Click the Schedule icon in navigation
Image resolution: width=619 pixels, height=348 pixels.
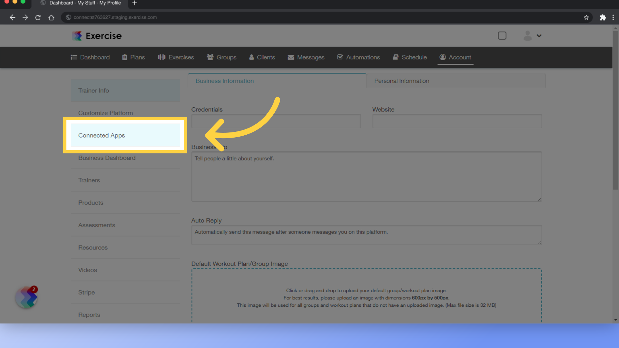coord(396,57)
